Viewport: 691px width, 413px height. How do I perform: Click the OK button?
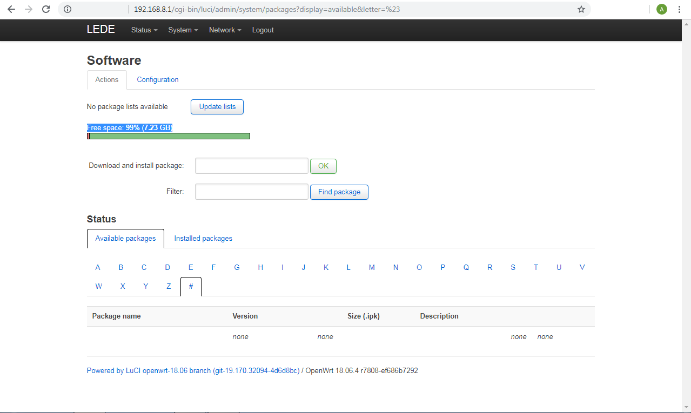[x=323, y=166]
